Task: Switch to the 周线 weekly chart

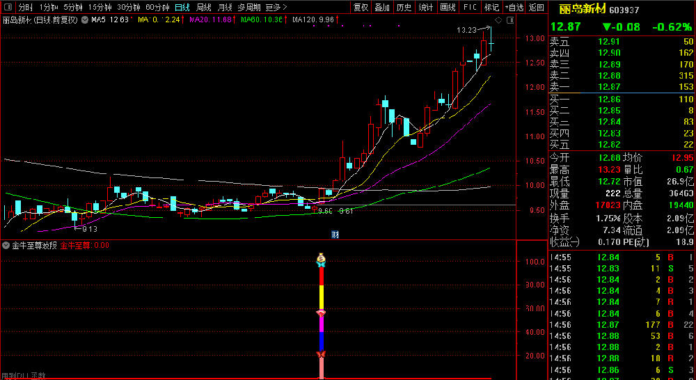Action: pos(204,7)
